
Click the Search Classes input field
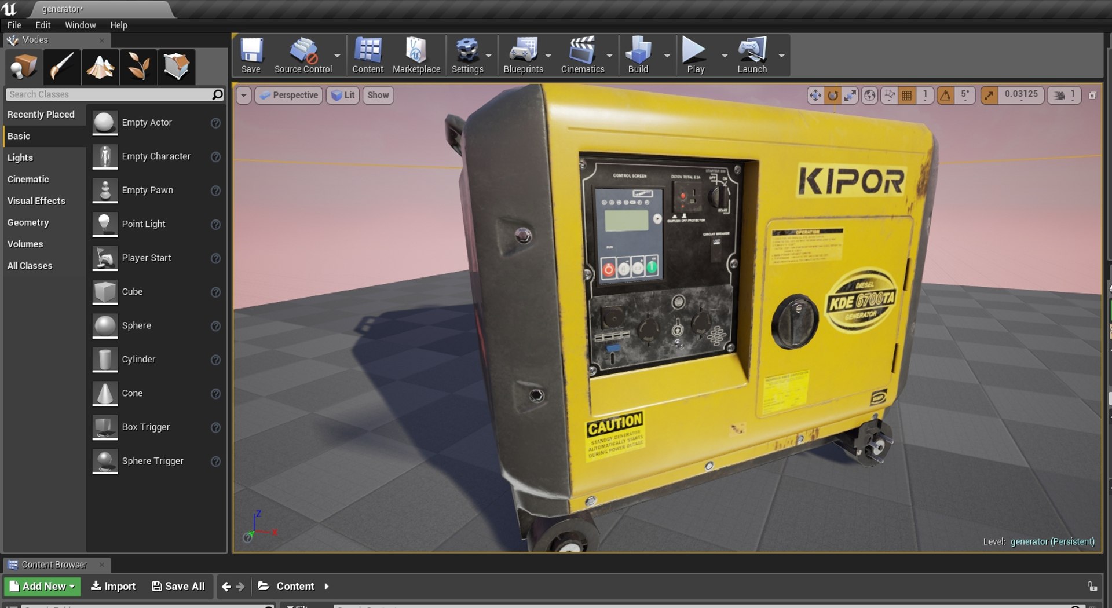tap(115, 94)
